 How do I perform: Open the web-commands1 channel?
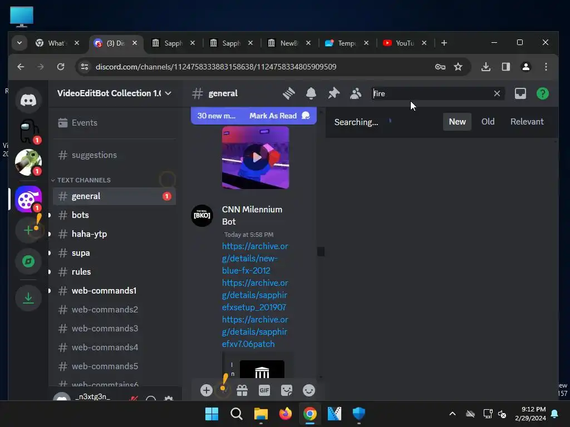114,291
